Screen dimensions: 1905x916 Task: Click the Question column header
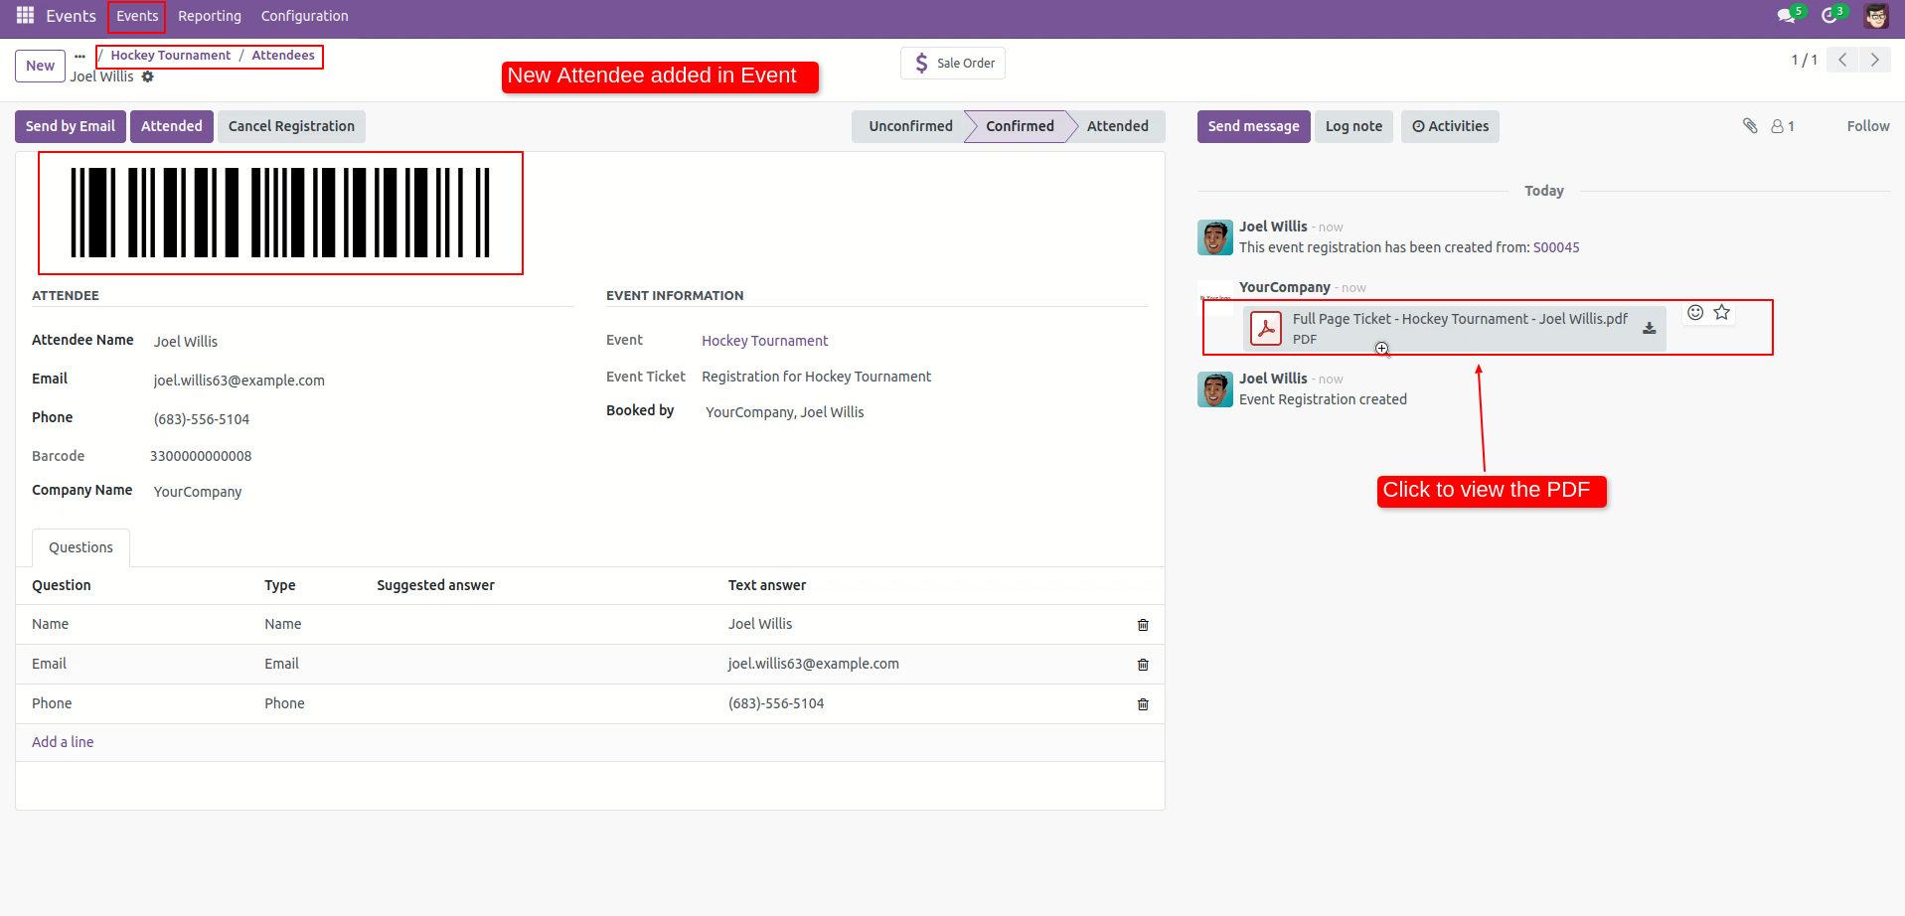pos(62,585)
